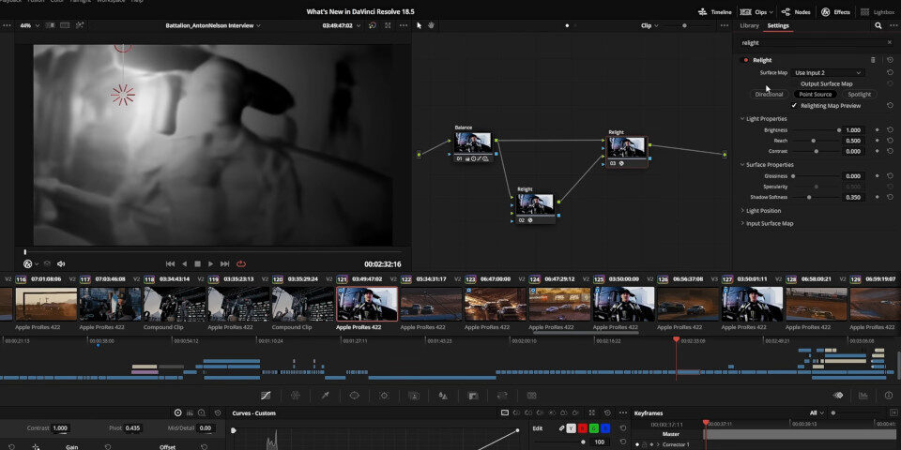901x450 pixels.
Task: Open the Nodes panel from top toolbar
Action: click(796, 11)
